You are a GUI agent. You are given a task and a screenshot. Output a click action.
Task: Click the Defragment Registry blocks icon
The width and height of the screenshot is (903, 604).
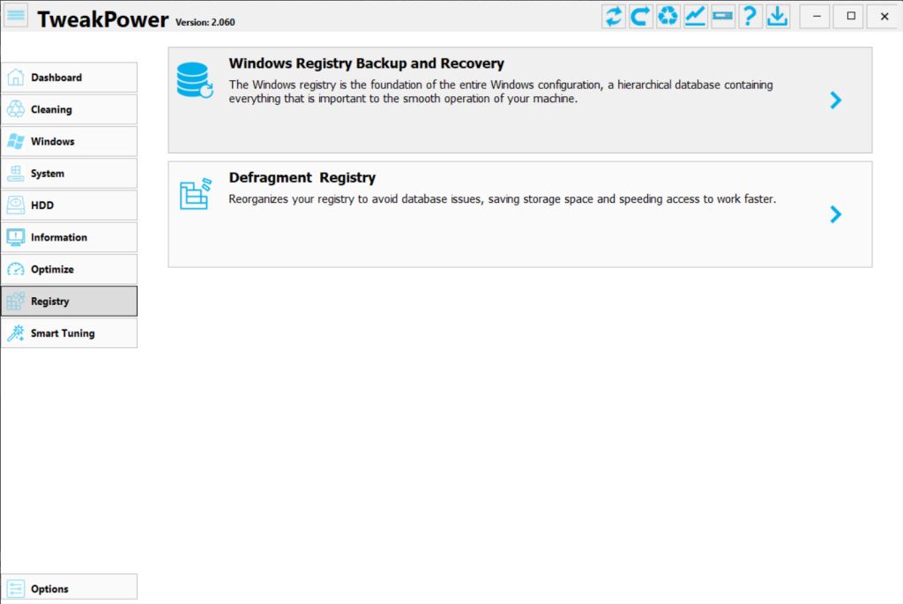(x=195, y=194)
